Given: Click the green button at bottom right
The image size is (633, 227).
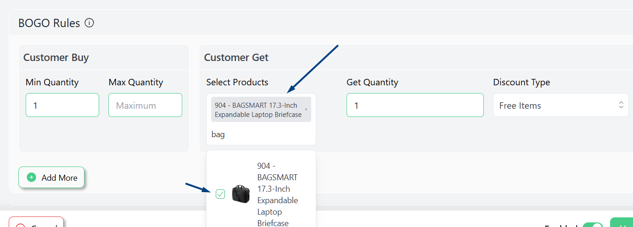Looking at the screenshot, I should coord(622,222).
